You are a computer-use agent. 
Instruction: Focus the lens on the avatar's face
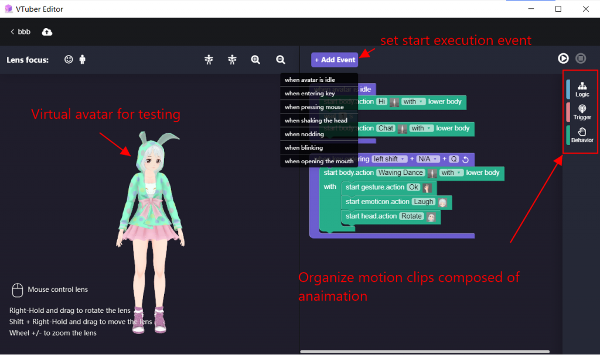pos(69,59)
